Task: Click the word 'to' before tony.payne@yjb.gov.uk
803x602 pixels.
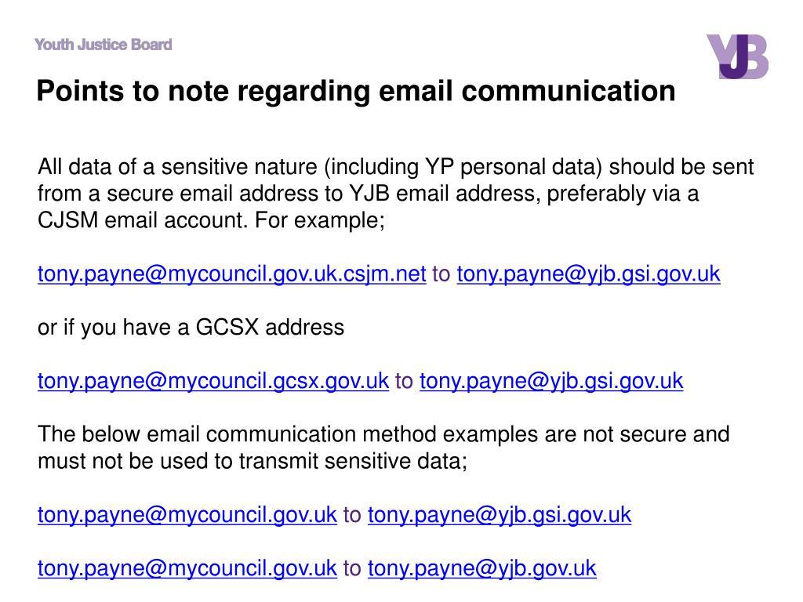Action: click(x=352, y=568)
